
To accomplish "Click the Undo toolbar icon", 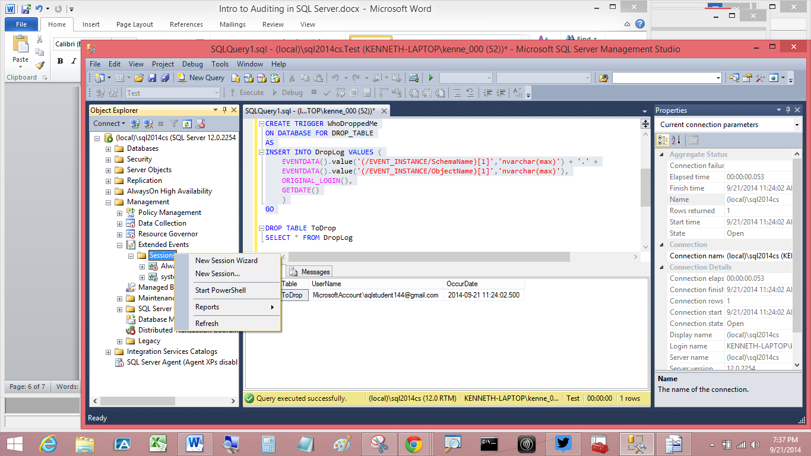I will 336,78.
